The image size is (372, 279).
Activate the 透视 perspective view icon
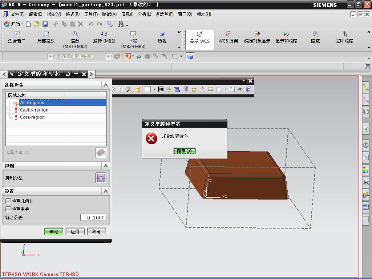point(162,37)
